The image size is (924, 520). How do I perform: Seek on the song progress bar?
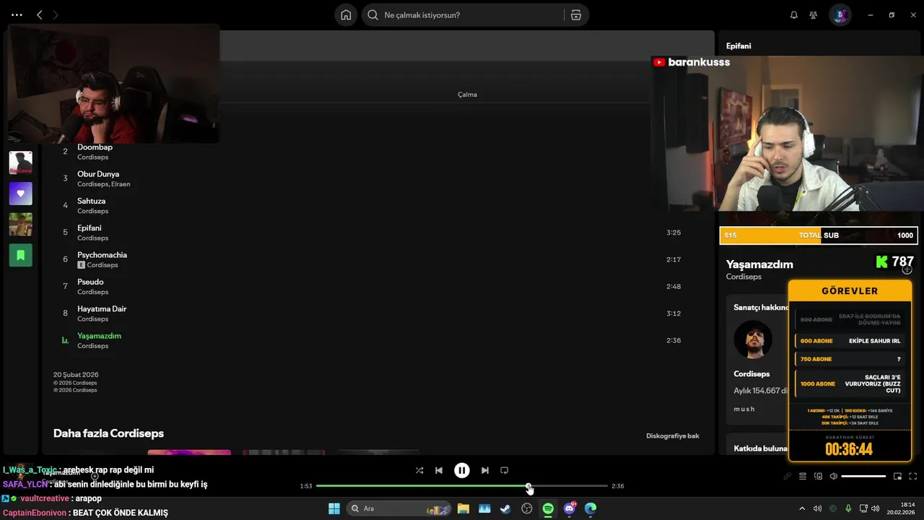pos(462,486)
